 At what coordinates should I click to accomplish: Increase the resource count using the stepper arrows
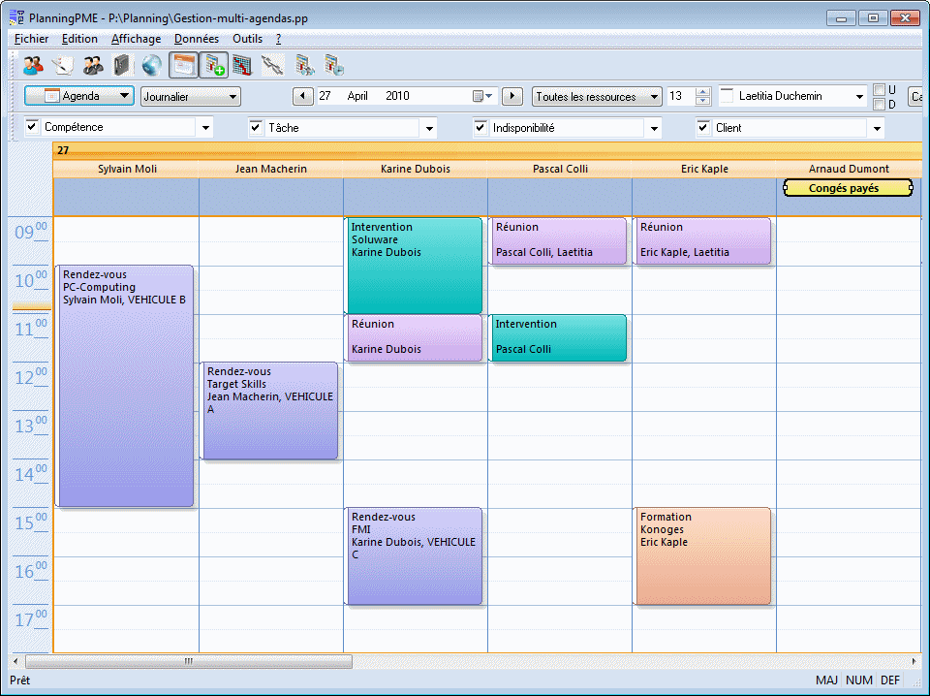tap(702, 91)
